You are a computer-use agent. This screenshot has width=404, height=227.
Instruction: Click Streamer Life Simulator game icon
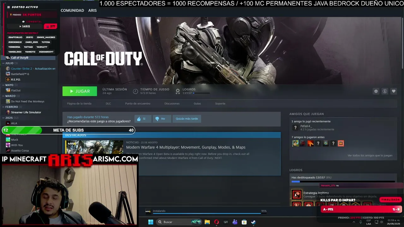(8, 112)
